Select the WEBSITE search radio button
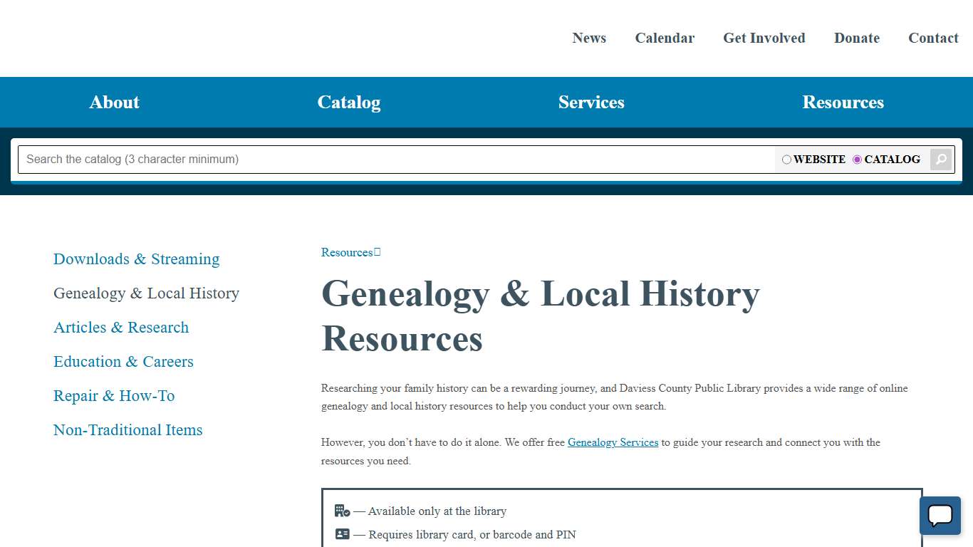Viewport: 973px width, 547px height. (786, 160)
